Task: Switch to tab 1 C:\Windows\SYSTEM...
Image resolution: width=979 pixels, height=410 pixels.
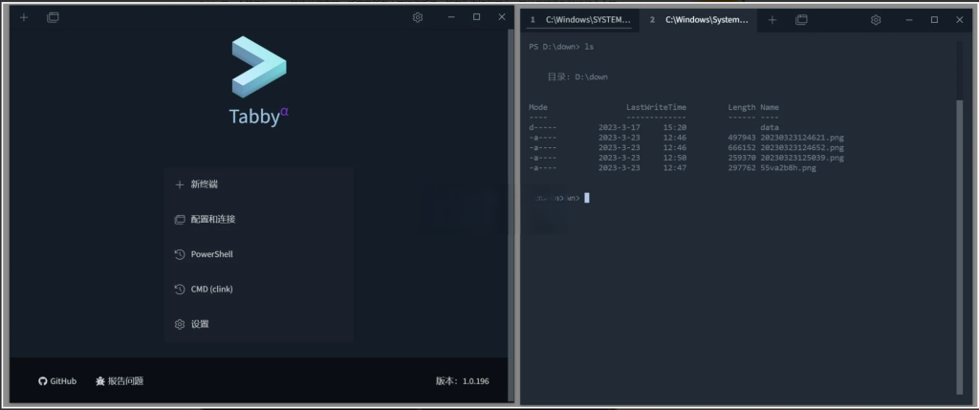Action: coord(580,20)
